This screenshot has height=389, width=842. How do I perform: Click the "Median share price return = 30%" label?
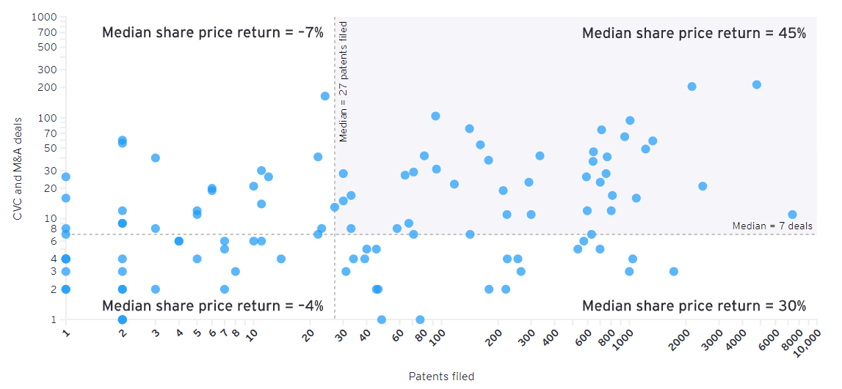[694, 305]
